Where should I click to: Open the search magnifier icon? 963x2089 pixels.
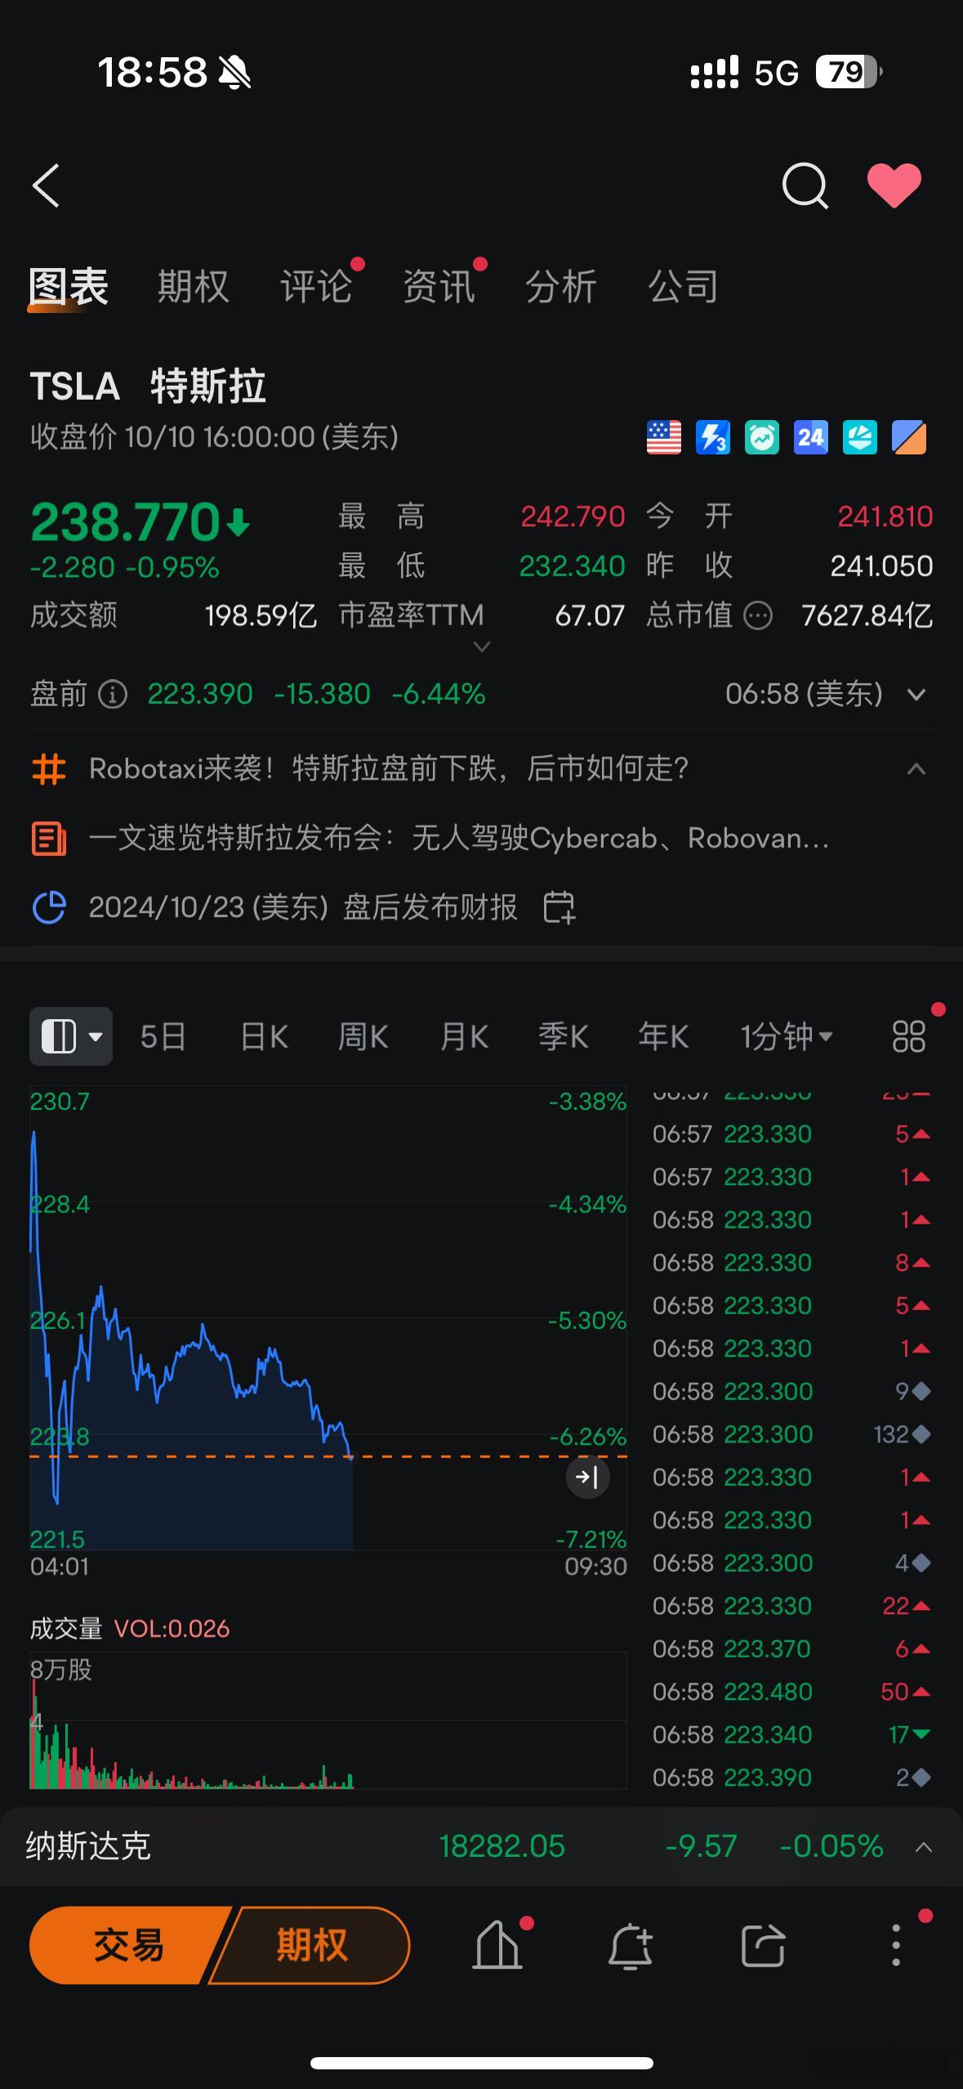pyautogui.click(x=805, y=186)
